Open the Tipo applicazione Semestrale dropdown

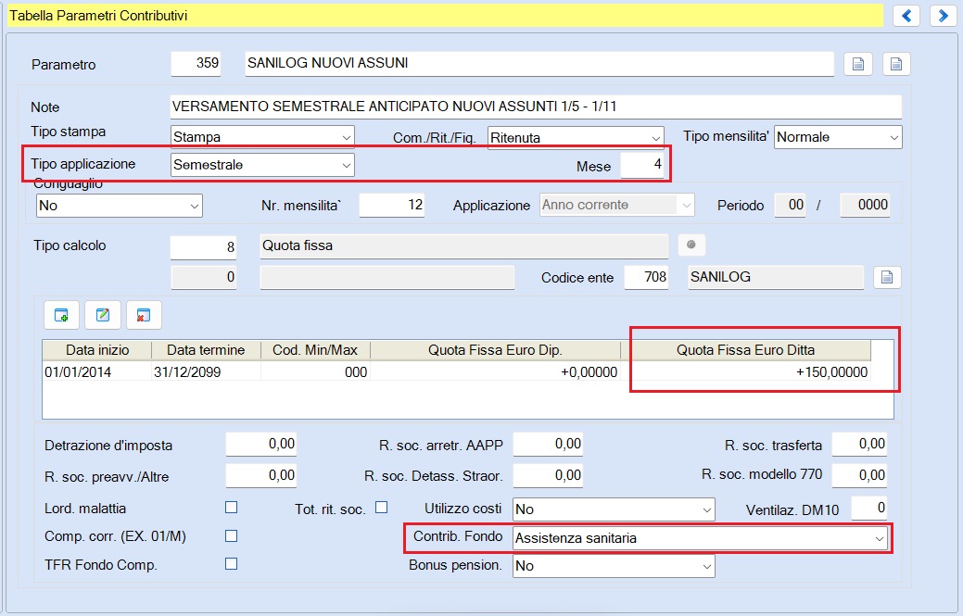tap(262, 165)
